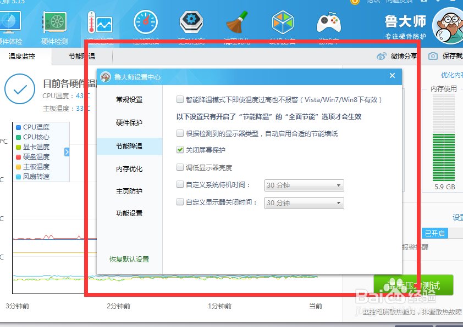The width and height of the screenshot is (463, 327).
Task: Open the colorful cube software icon
Action: pyautogui.click(x=283, y=22)
